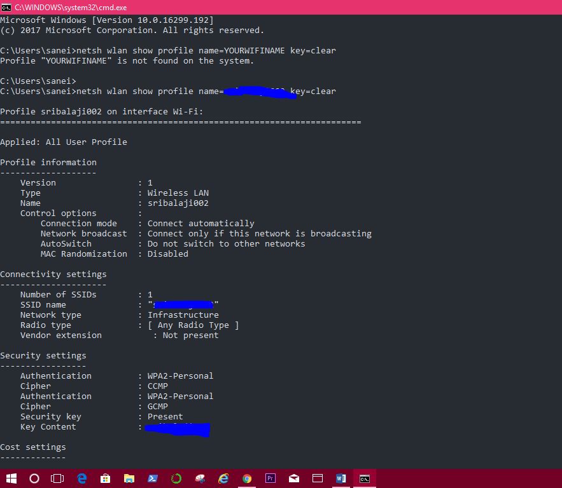Open the Command Prompt system menu icon
This screenshot has height=488, width=562.
[x=6, y=7]
